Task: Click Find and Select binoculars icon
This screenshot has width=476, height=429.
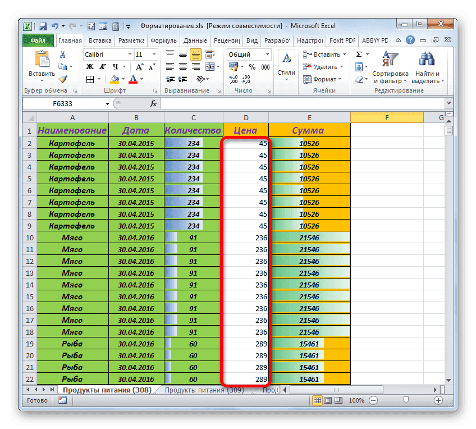Action: coord(427,58)
